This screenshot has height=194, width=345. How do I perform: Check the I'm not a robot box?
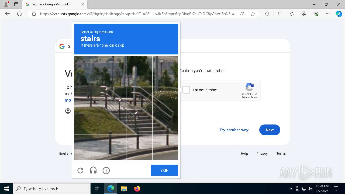pos(186,90)
